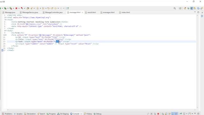Open dropdown next to Forward arrow icon
This screenshot has width=204, height=115.
coord(64,8)
